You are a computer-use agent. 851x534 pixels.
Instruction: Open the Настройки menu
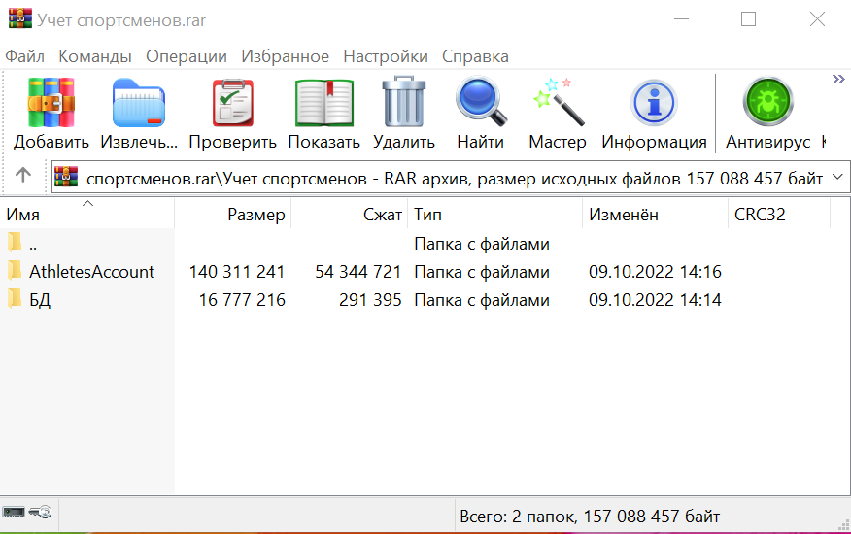coord(385,56)
